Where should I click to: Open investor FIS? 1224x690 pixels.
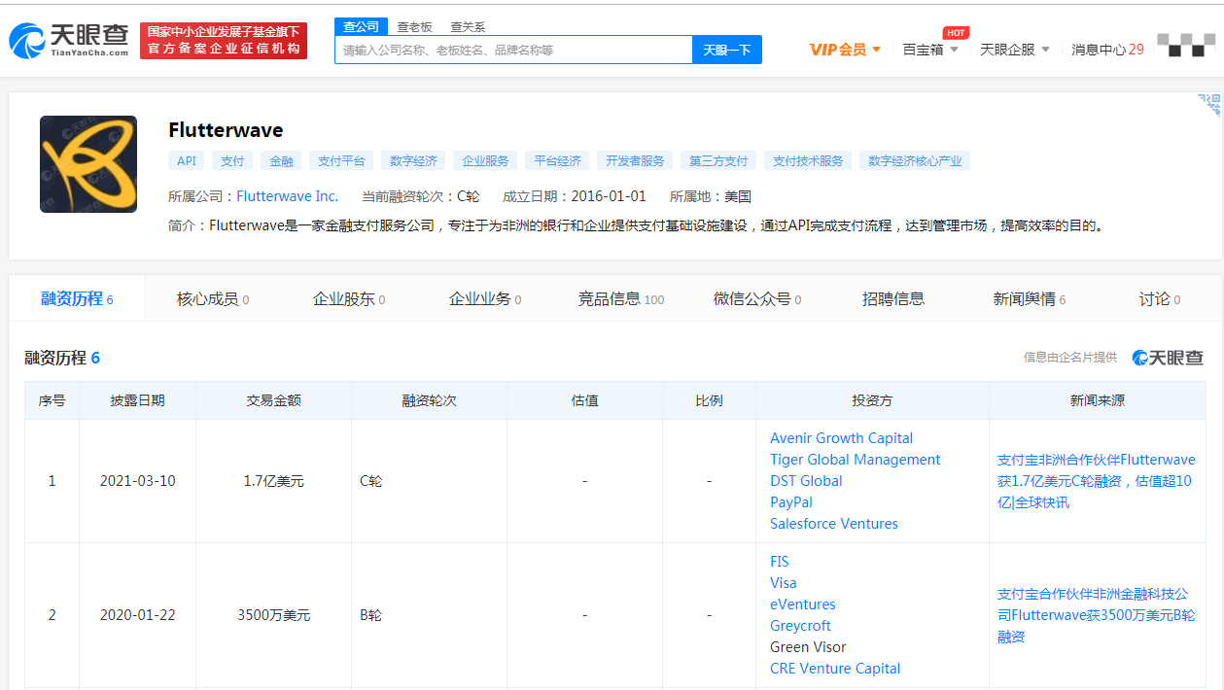(x=780, y=562)
